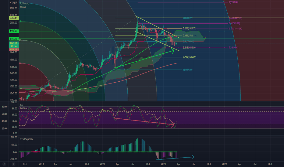Click the 2021 label on the time axis
This screenshot has width=284, height=167.
[163, 164]
